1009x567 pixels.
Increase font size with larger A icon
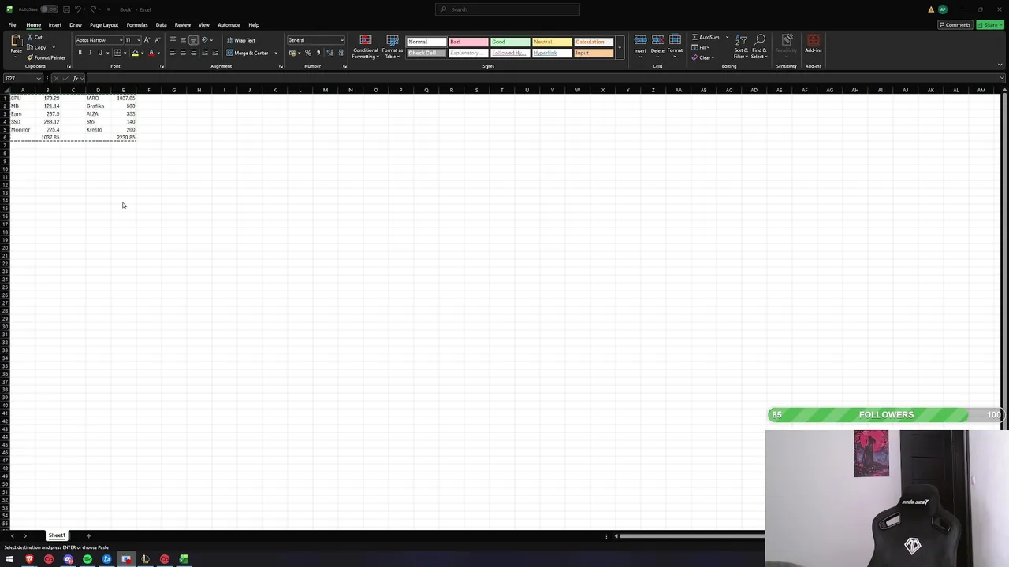(147, 40)
